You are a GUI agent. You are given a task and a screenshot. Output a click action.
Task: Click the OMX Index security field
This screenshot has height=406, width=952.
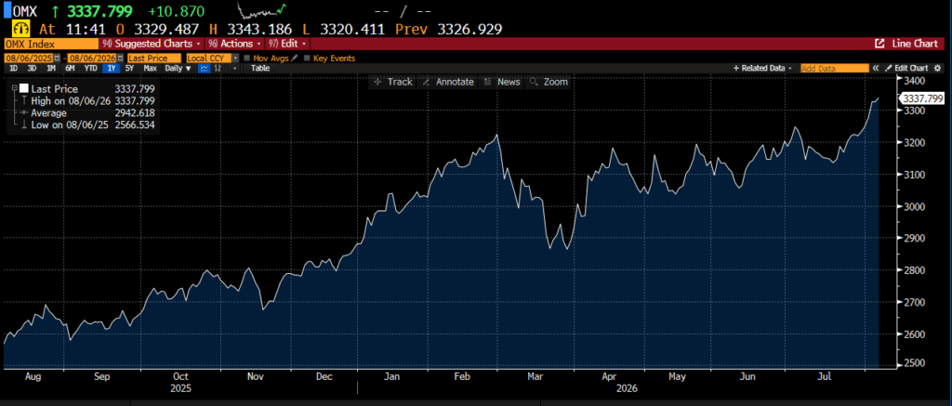pyautogui.click(x=51, y=44)
